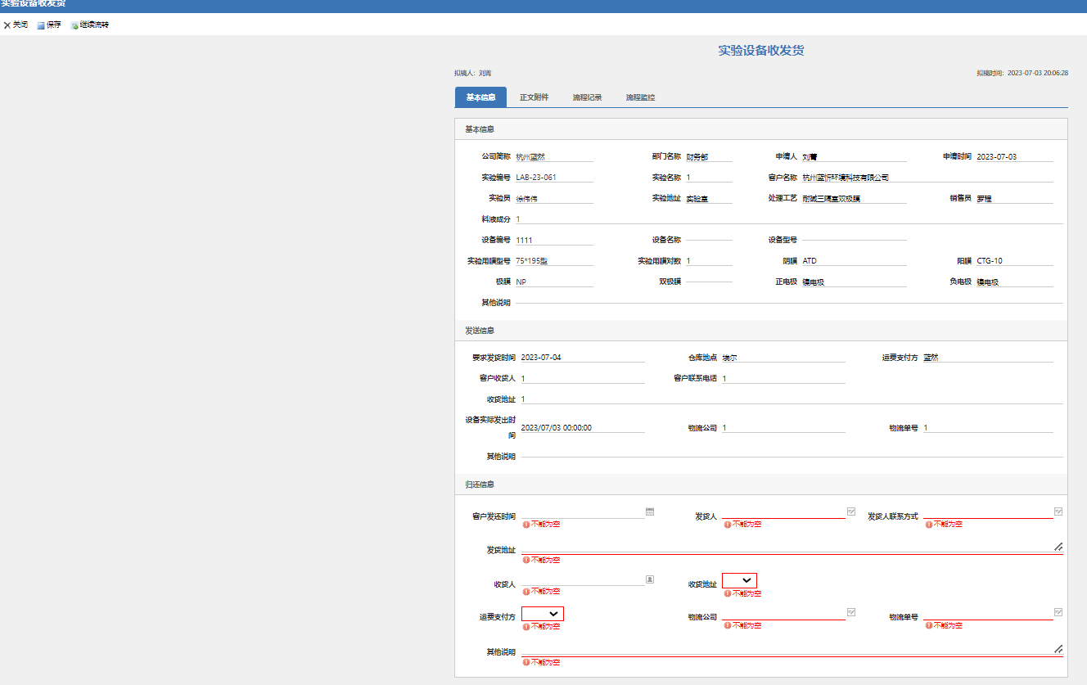Switch to the 正文附件 tab
1087x685 pixels.
point(534,97)
